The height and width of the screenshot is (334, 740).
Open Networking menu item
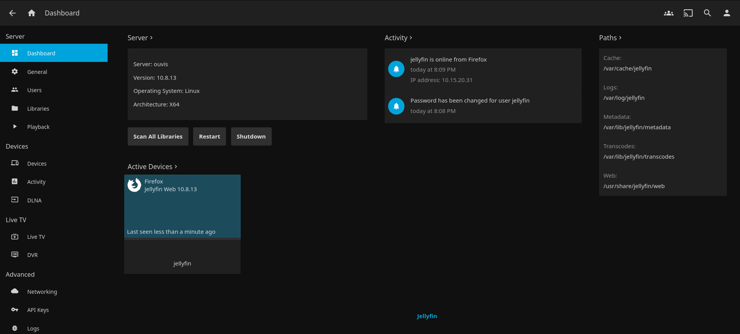pos(54,291)
